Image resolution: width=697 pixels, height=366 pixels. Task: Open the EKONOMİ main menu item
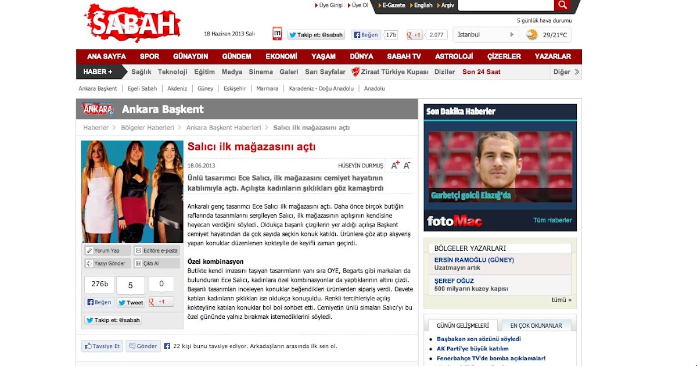281,56
